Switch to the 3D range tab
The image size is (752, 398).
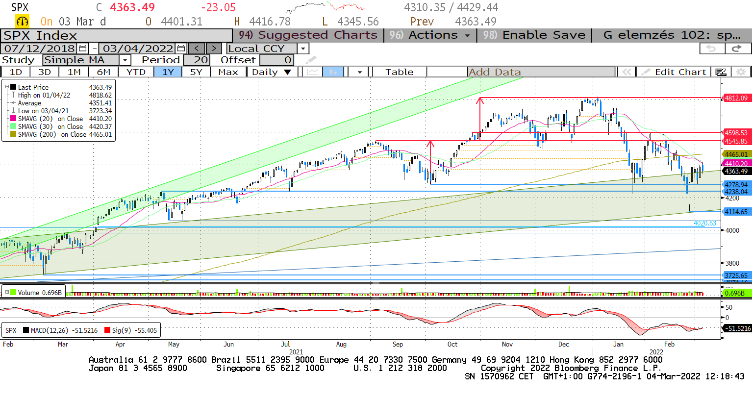[x=45, y=72]
